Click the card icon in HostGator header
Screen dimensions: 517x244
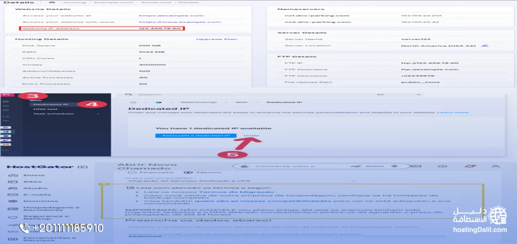tap(417, 167)
